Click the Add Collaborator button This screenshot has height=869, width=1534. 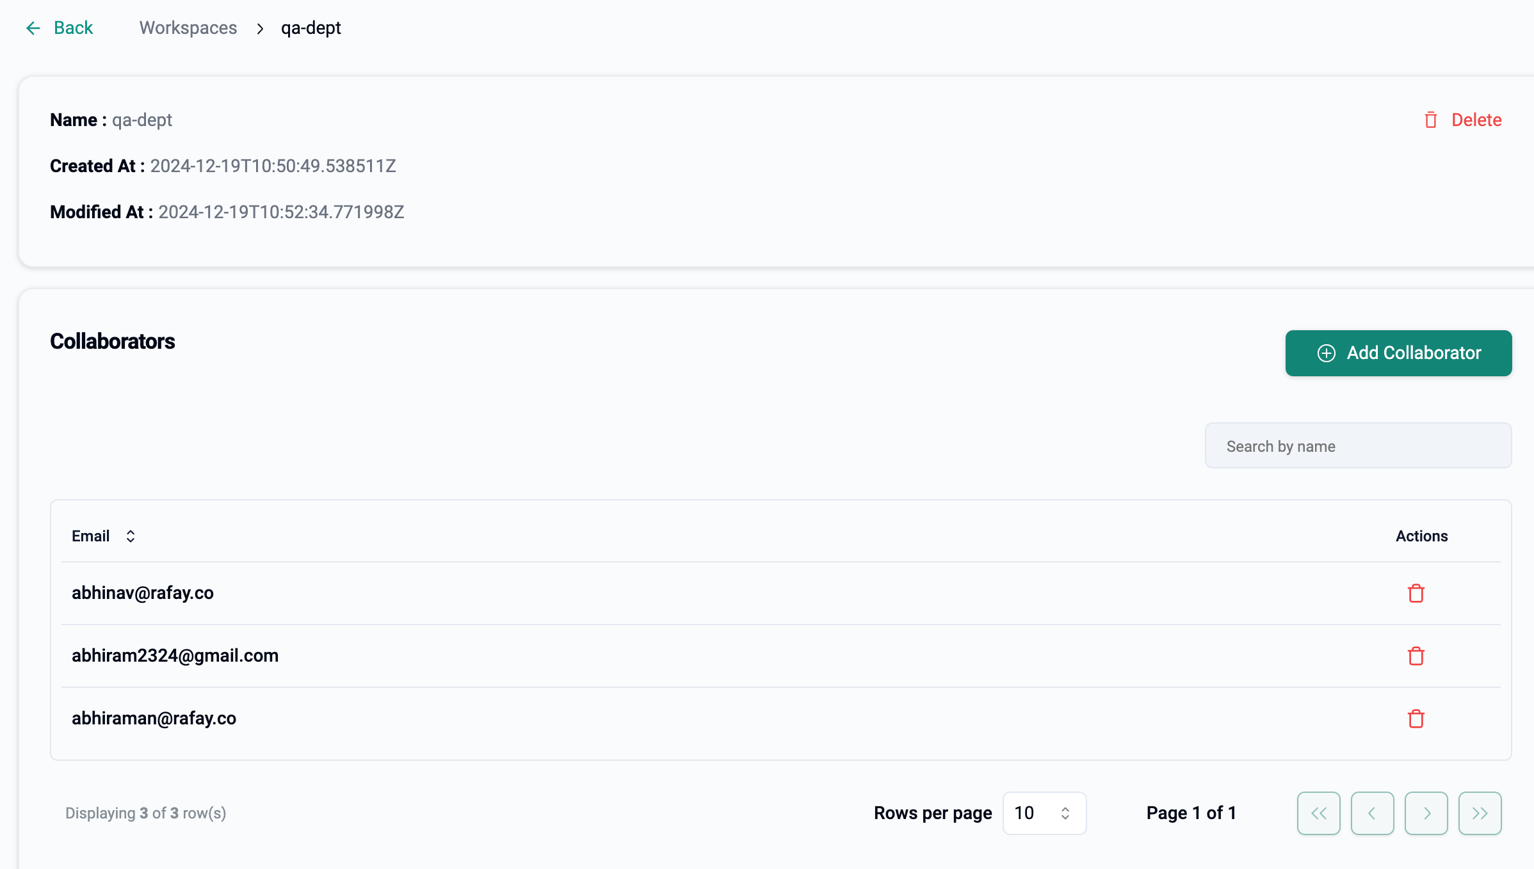tap(1399, 353)
